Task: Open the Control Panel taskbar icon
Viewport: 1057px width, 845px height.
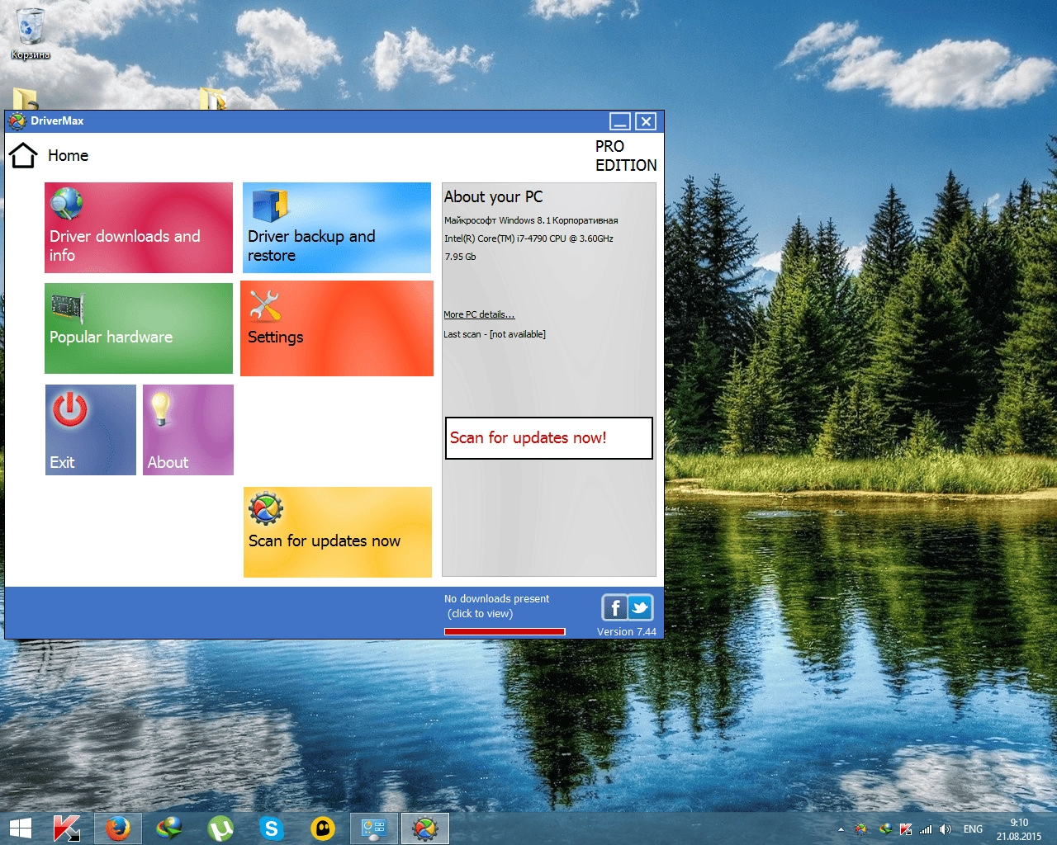Action: [374, 828]
